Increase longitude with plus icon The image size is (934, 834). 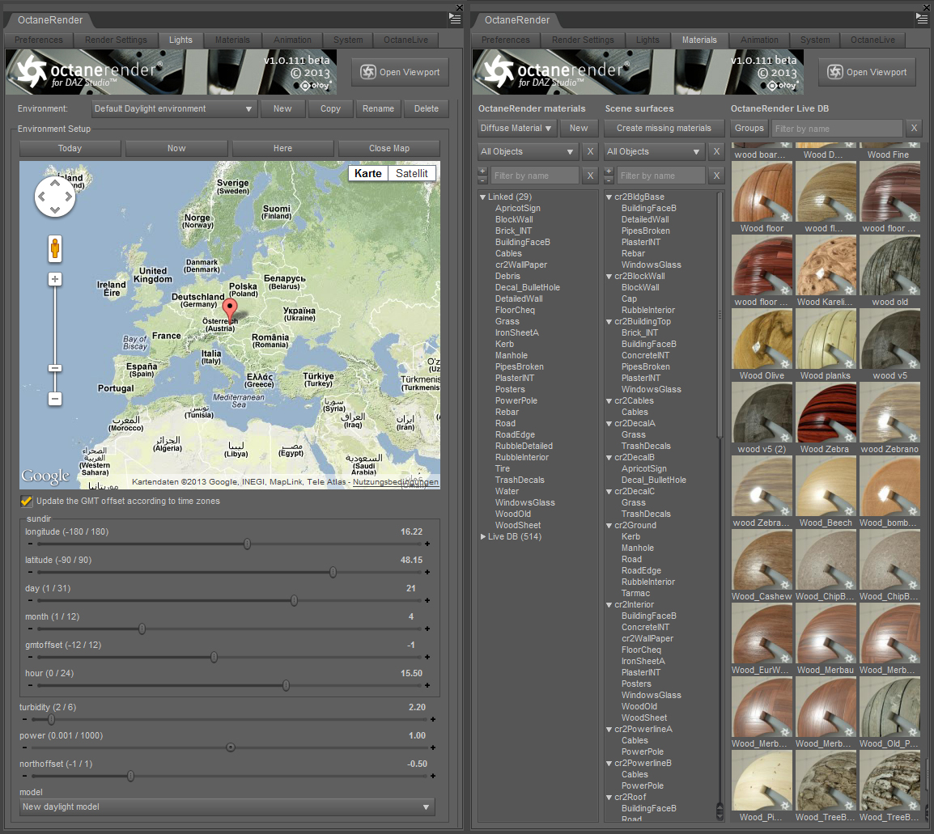[x=427, y=544]
